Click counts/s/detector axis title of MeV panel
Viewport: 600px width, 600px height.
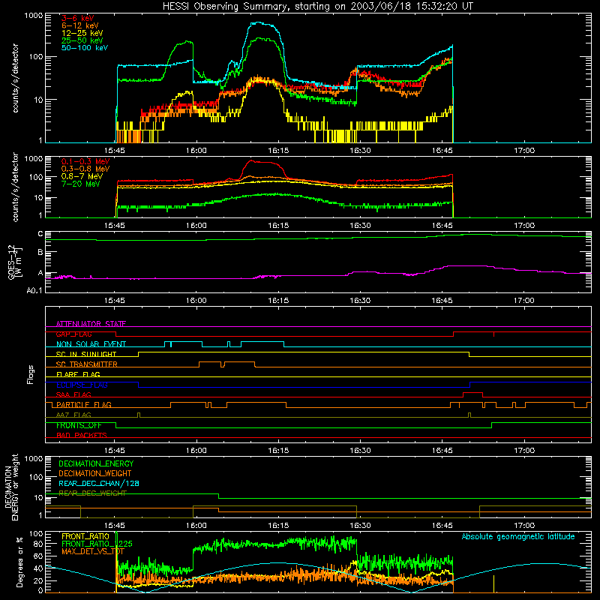[15, 187]
